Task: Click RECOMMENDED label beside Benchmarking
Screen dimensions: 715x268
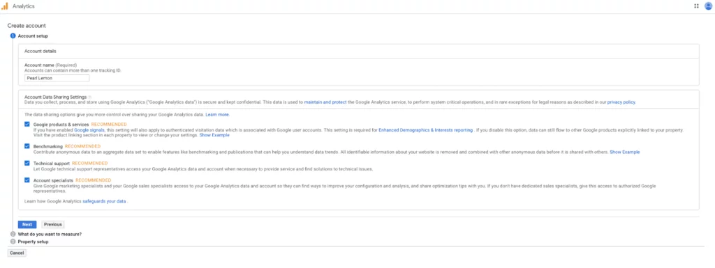Action: pyautogui.click(x=83, y=146)
